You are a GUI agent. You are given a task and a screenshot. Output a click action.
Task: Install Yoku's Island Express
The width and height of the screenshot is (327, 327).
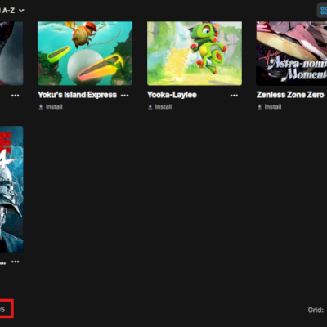(x=51, y=107)
